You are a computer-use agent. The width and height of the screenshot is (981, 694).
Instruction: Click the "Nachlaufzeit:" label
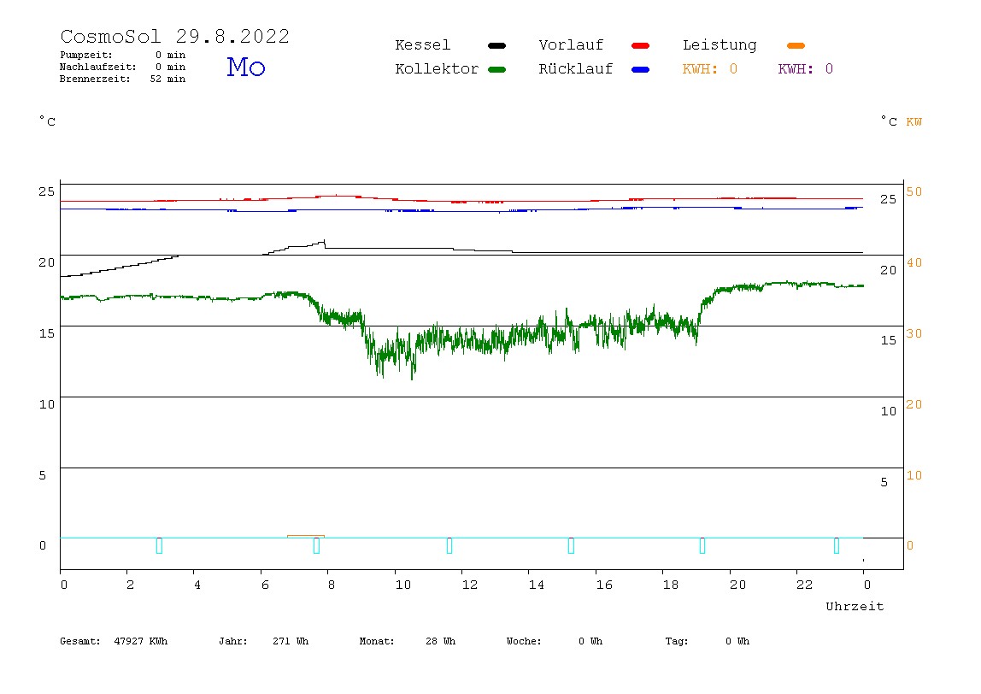[98, 67]
